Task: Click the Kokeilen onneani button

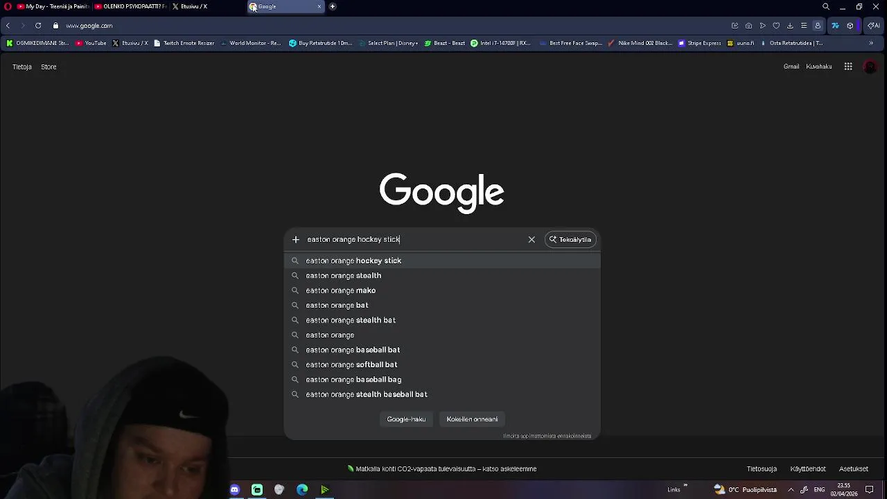Action: pyautogui.click(x=472, y=419)
